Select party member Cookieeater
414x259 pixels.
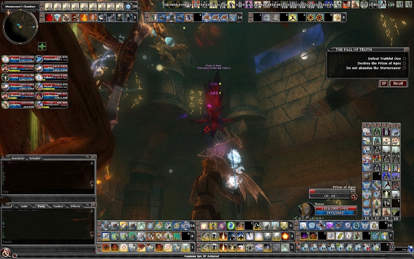pos(51,96)
